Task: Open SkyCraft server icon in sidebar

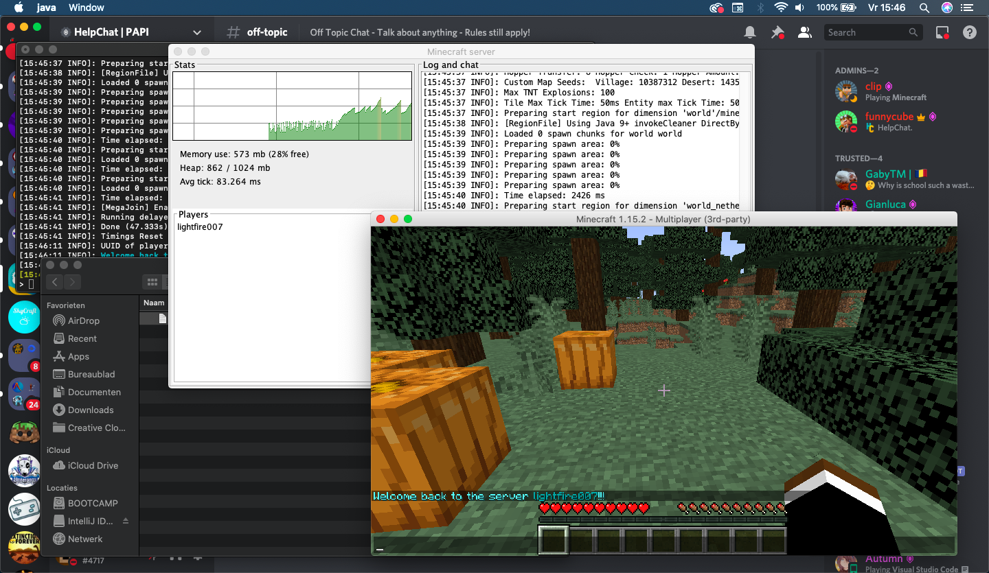Action: pyautogui.click(x=24, y=317)
